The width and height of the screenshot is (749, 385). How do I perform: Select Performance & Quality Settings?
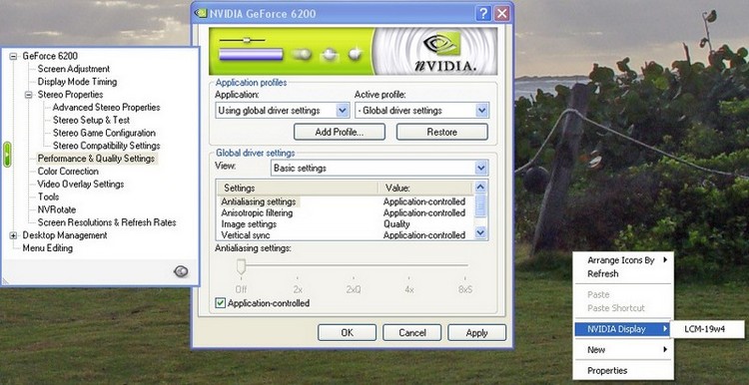click(x=97, y=159)
